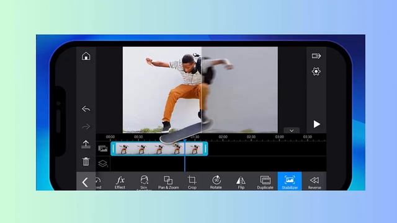The image size is (397, 223).
Task: Click the skateboarder video preview
Action: click(200, 90)
